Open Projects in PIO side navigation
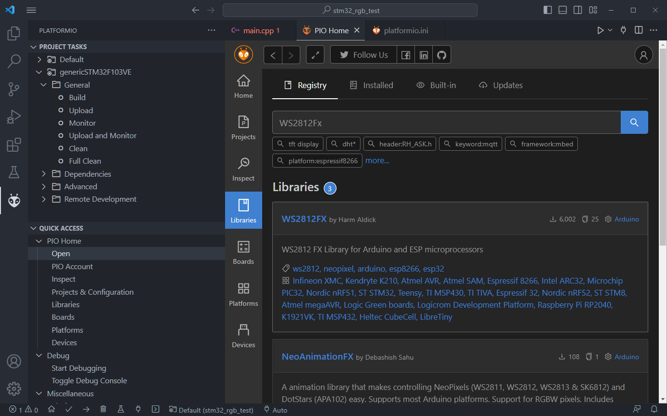 (x=243, y=128)
